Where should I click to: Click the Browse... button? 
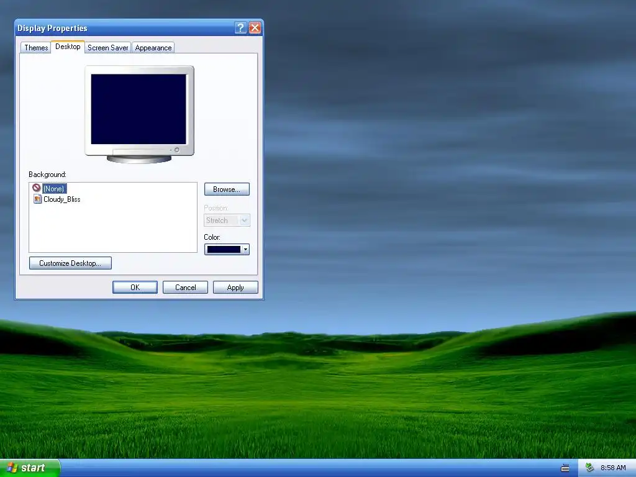tap(227, 189)
